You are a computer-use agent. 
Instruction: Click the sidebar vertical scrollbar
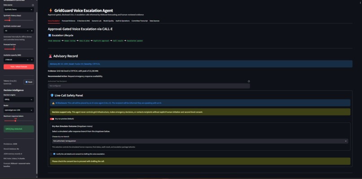(36, 92)
